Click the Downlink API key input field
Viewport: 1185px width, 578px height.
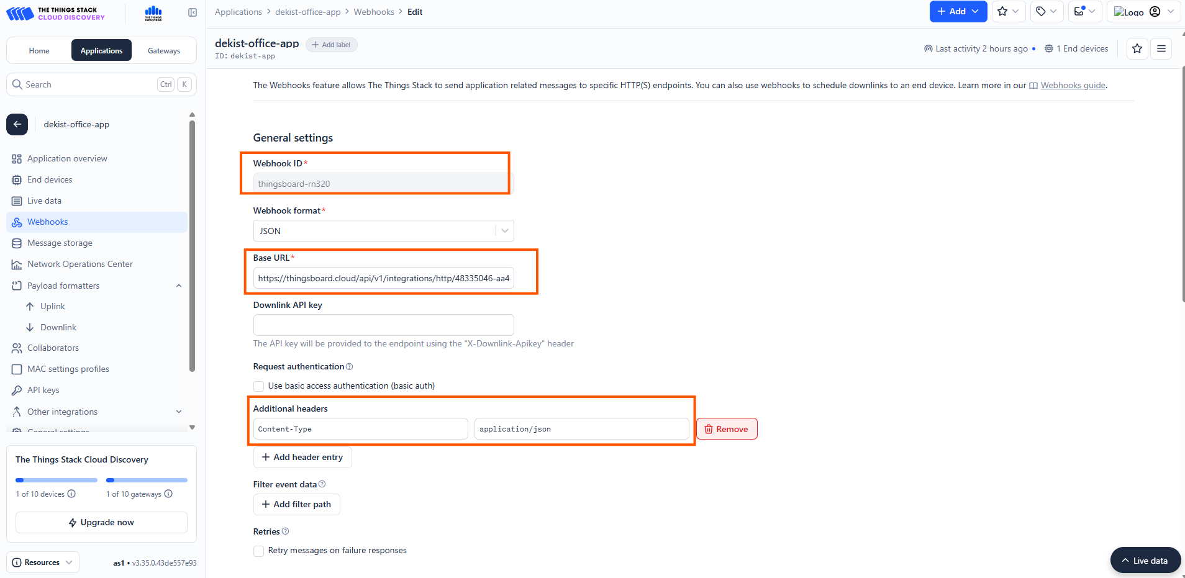[x=383, y=325]
